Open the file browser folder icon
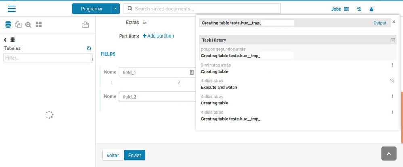 tap(85, 25)
